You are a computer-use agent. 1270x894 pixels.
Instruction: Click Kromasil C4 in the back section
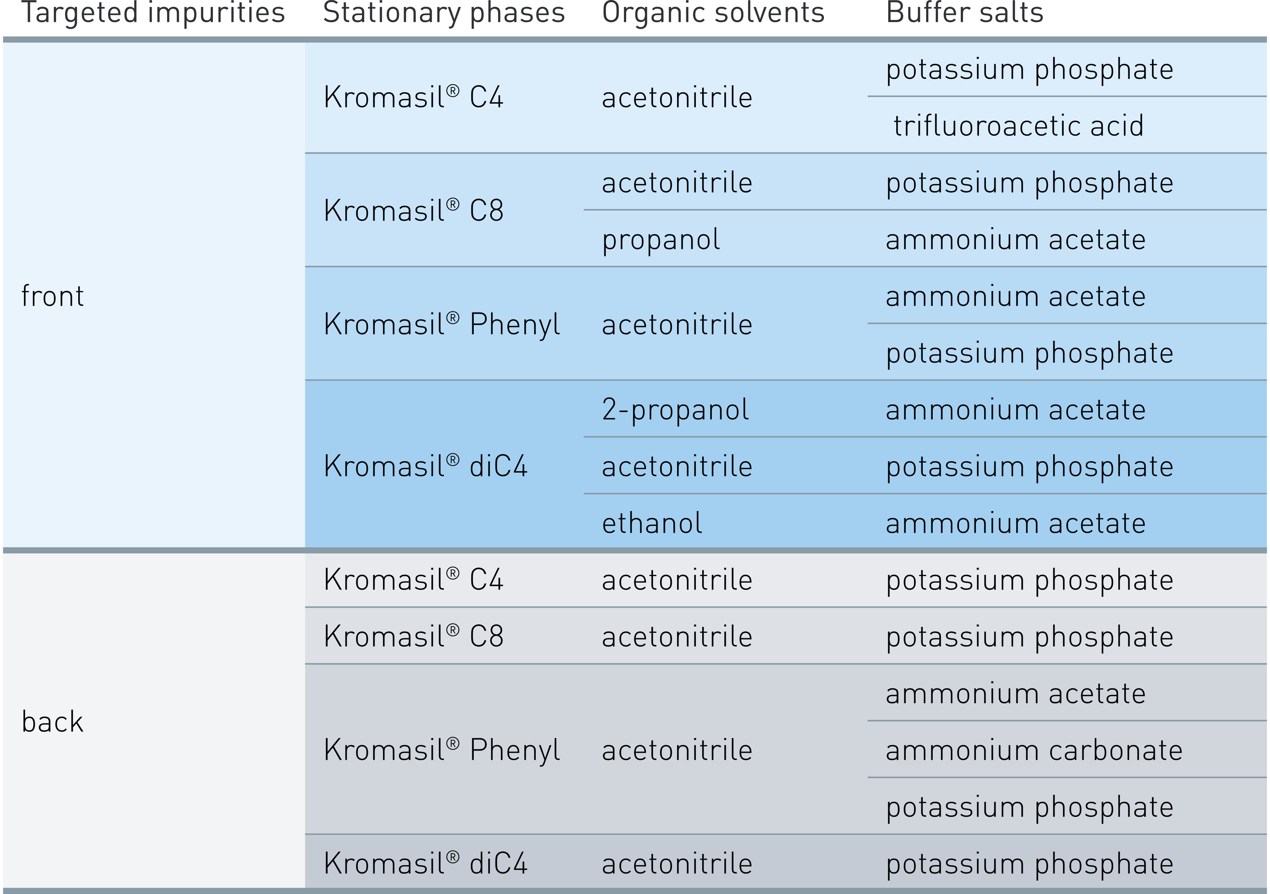tap(414, 580)
